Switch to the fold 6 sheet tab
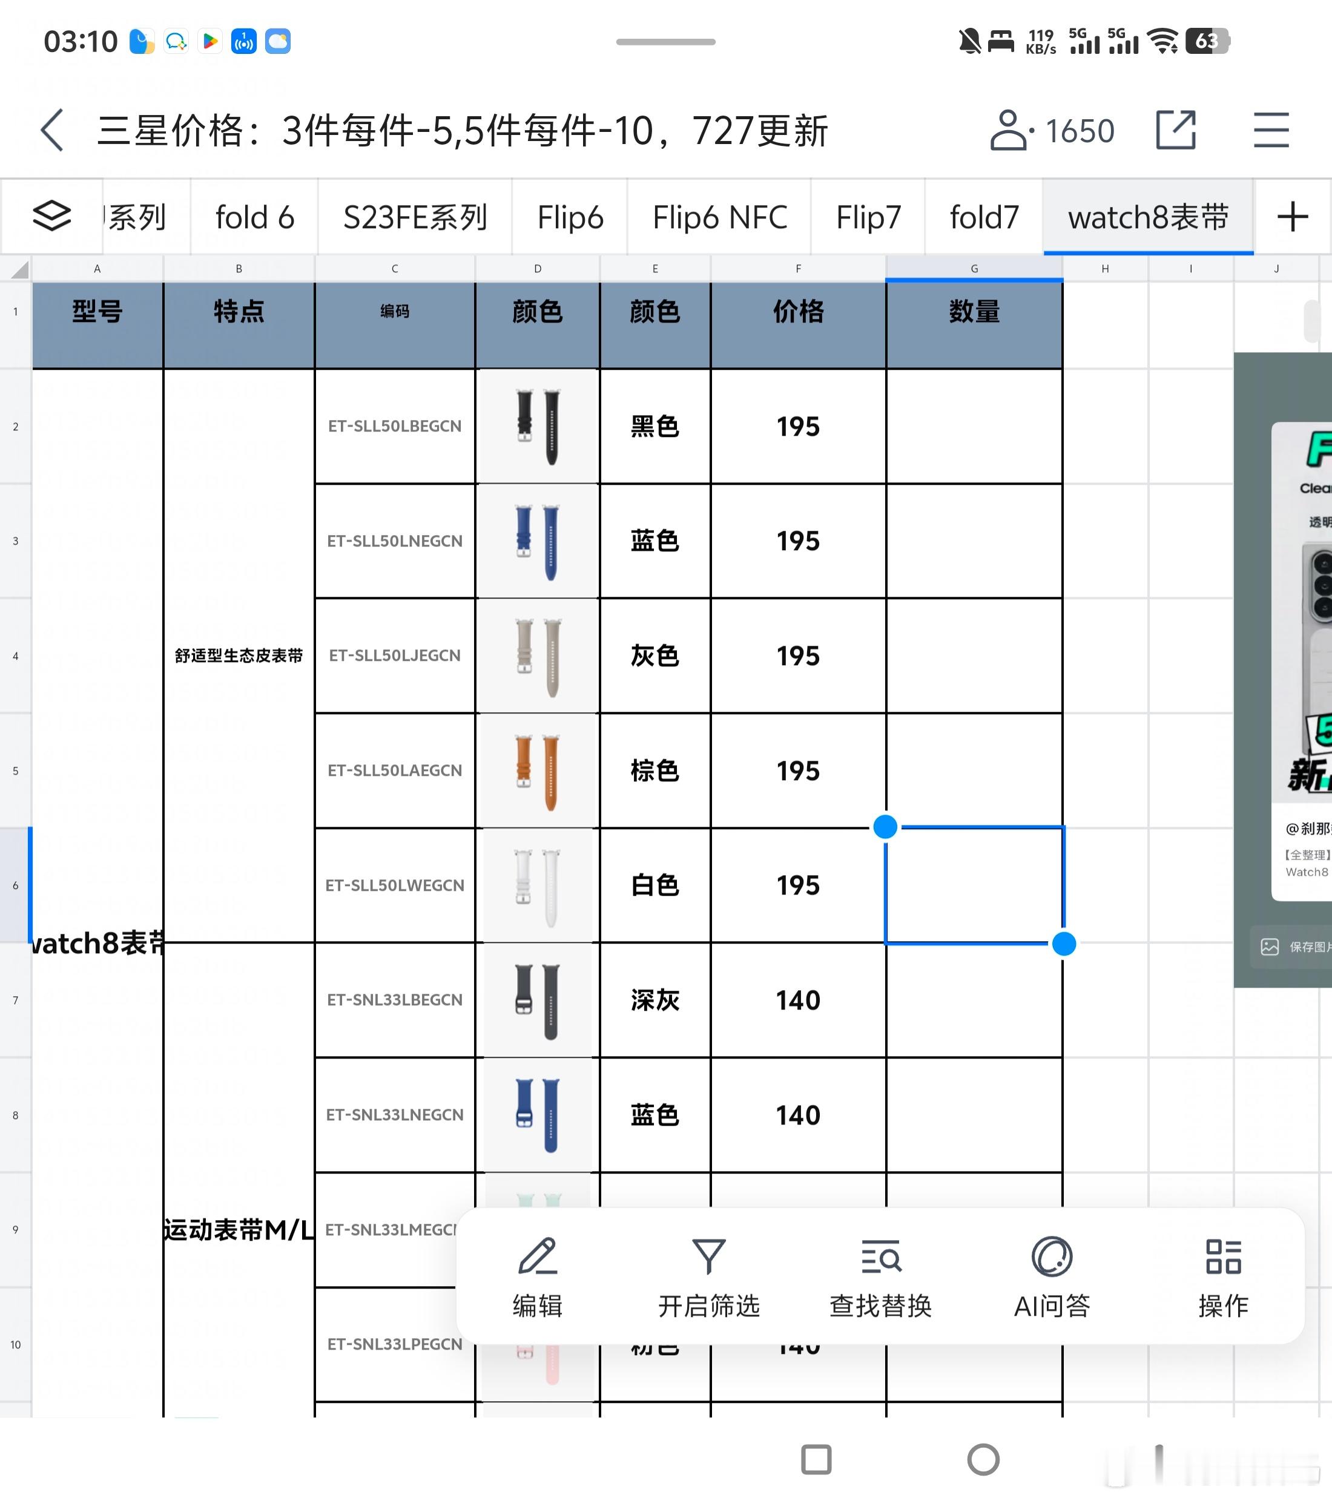 (254, 217)
